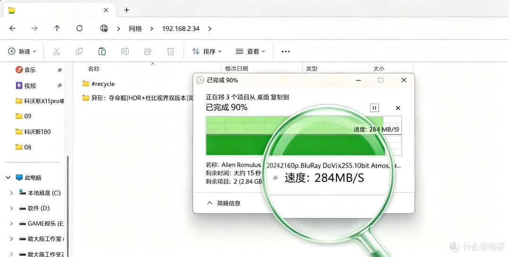Image resolution: width=509 pixels, height=257 pixels.
Task: Open the 新建 (New) dropdown
Action: tap(22, 51)
